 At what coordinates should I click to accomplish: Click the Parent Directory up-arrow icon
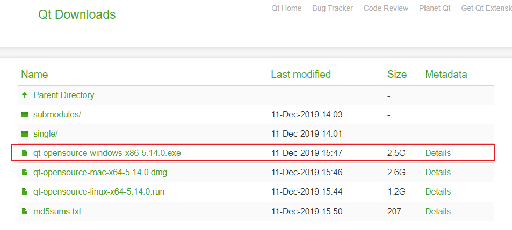[x=25, y=95]
